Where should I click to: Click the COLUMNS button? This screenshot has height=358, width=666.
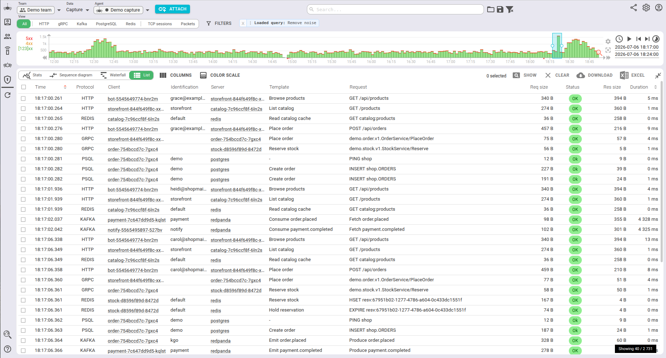(176, 75)
